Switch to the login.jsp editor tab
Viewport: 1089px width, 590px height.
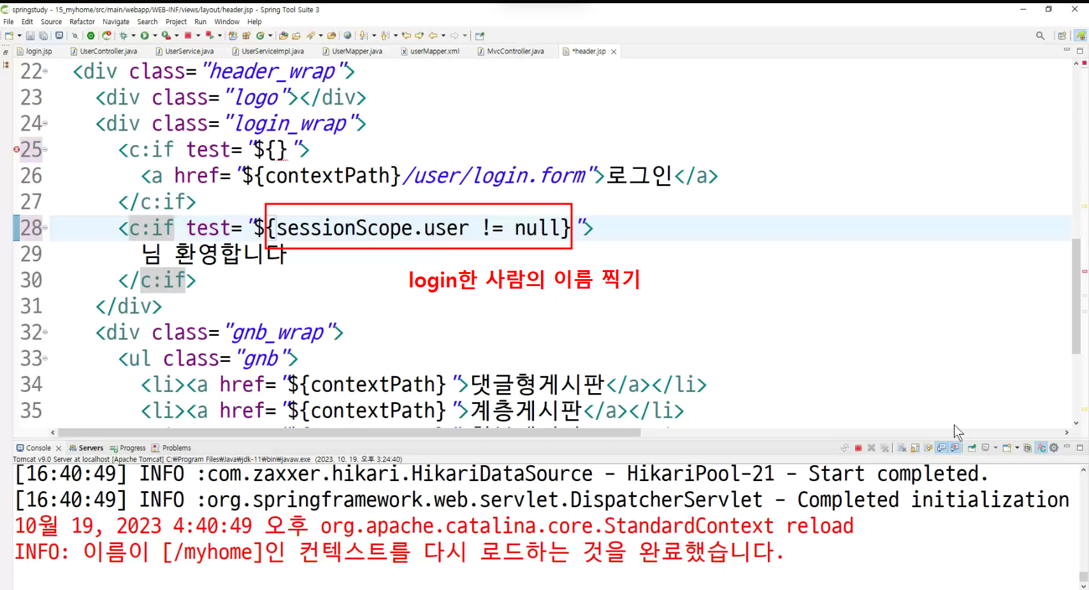tap(34, 52)
